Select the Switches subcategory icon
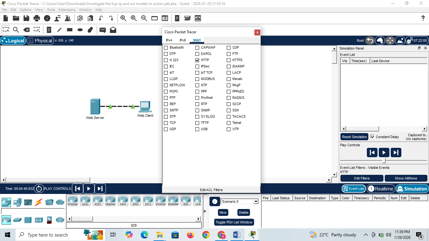429x241 pixels. [17, 220]
